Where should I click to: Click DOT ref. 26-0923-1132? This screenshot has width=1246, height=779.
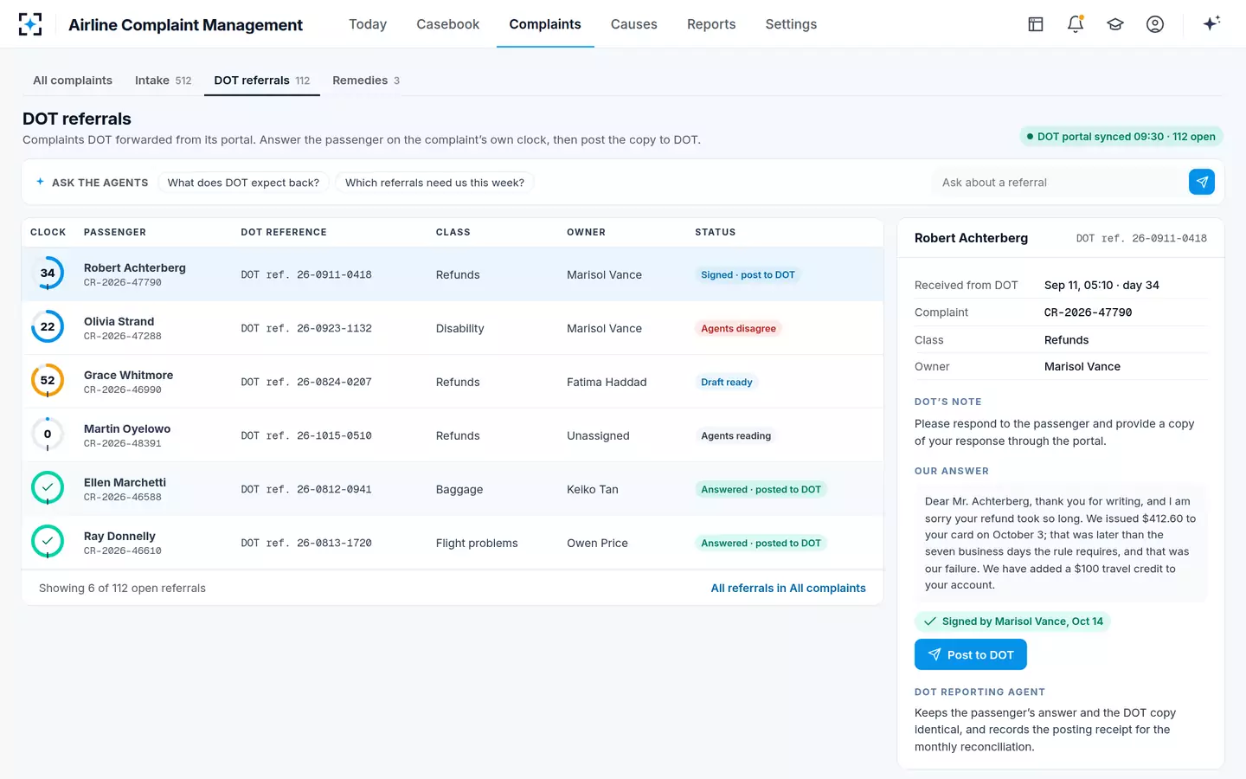(306, 328)
